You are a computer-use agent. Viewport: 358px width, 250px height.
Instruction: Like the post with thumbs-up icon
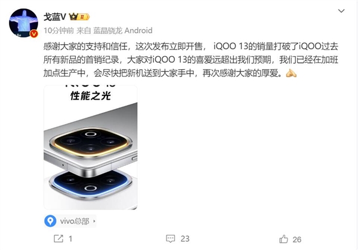click(283, 239)
